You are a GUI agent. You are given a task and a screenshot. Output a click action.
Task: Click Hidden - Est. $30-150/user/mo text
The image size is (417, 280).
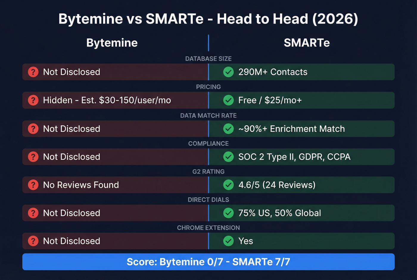coord(107,100)
